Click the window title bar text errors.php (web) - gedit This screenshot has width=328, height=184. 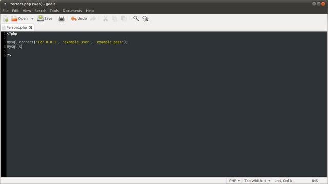point(33,4)
